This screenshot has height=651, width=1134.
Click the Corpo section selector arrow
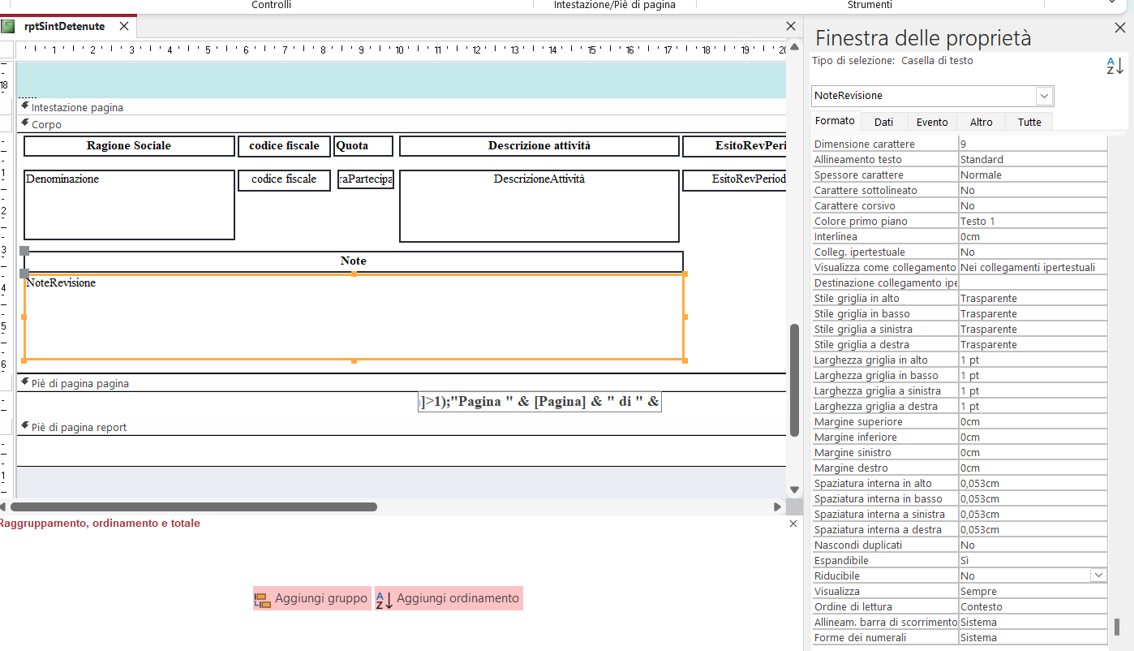tap(25, 123)
